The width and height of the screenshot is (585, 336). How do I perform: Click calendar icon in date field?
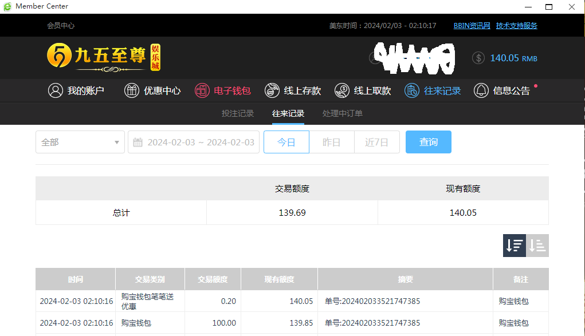pos(138,142)
